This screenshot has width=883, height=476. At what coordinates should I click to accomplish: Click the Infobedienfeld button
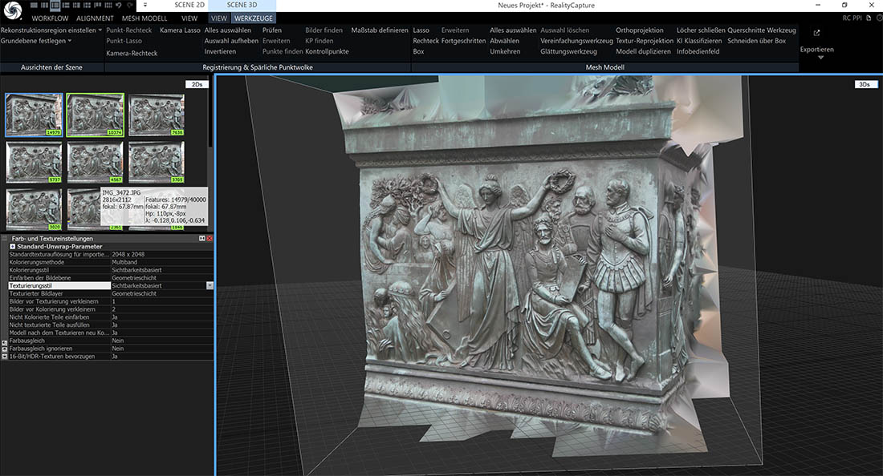(x=698, y=52)
